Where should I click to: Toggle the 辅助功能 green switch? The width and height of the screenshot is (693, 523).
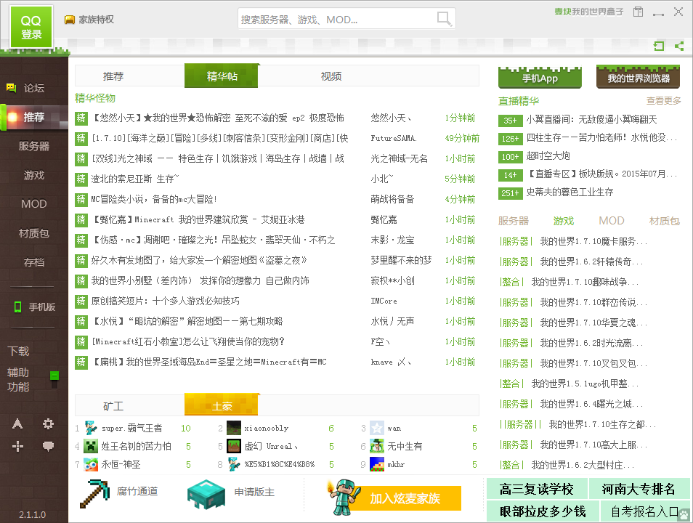(x=54, y=380)
